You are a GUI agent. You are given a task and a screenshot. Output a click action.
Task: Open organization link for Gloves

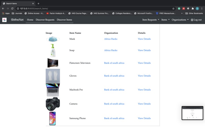coord(114,76)
